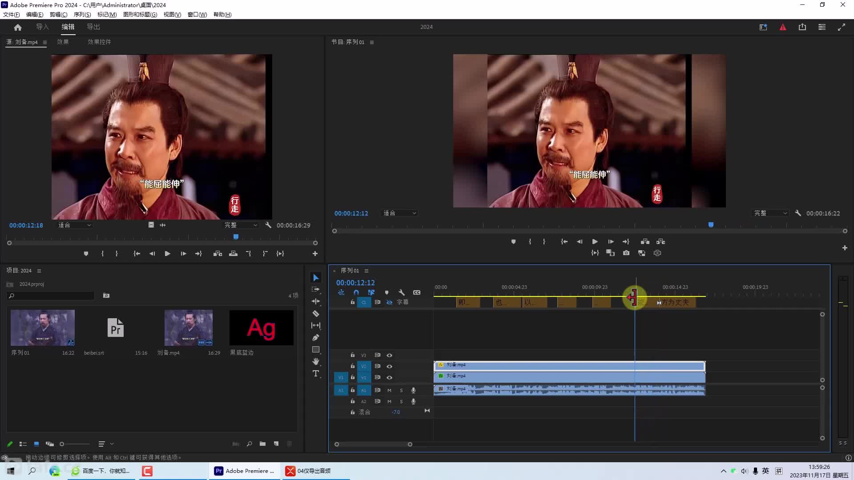The image size is (854, 480).
Task: Open the 序列(S) menu
Action: click(x=82, y=15)
